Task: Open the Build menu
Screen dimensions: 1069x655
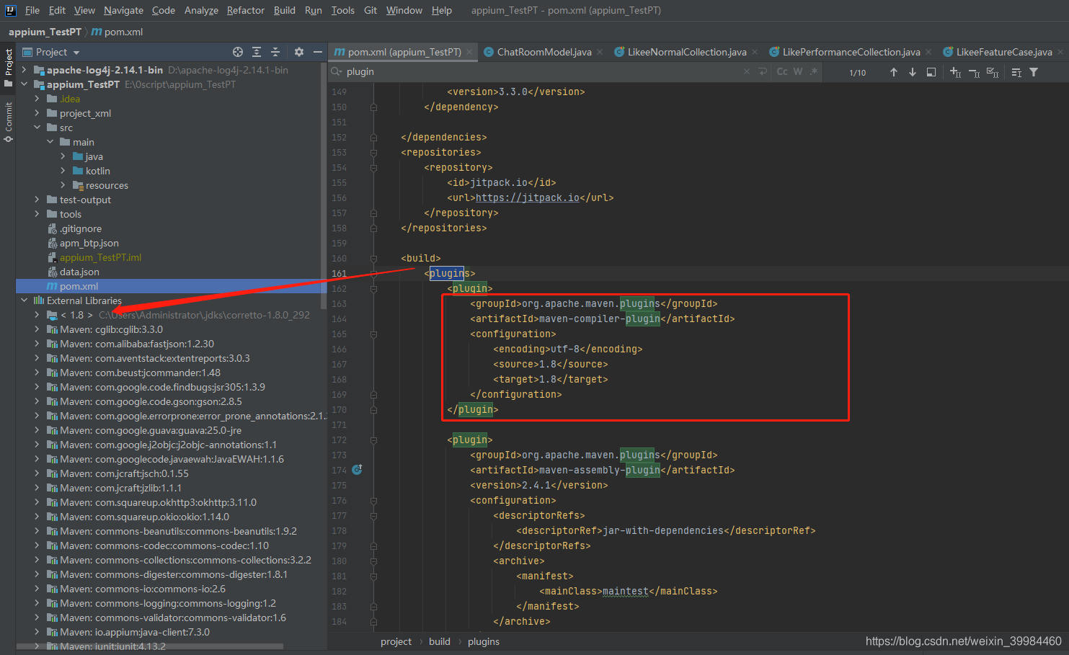Action: tap(285, 10)
